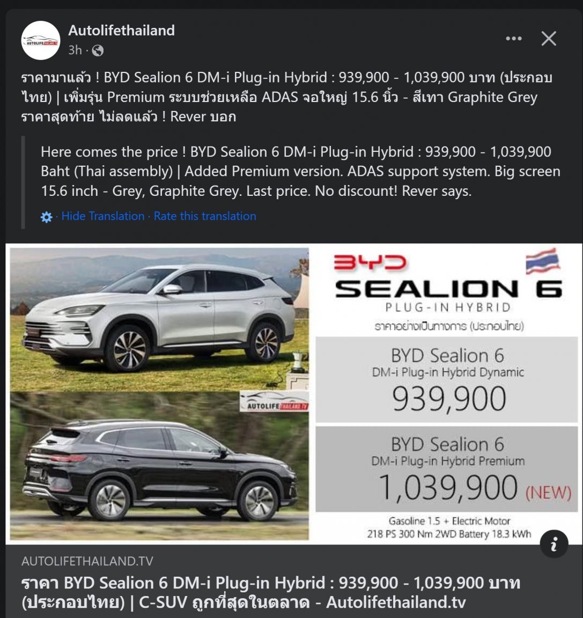Image resolution: width=583 pixels, height=618 pixels.
Task: Open Autolifethailand profile picture
Action: point(41,41)
